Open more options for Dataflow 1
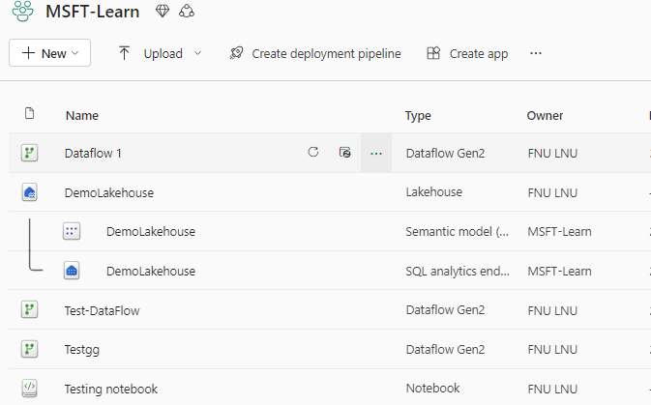 (x=376, y=154)
